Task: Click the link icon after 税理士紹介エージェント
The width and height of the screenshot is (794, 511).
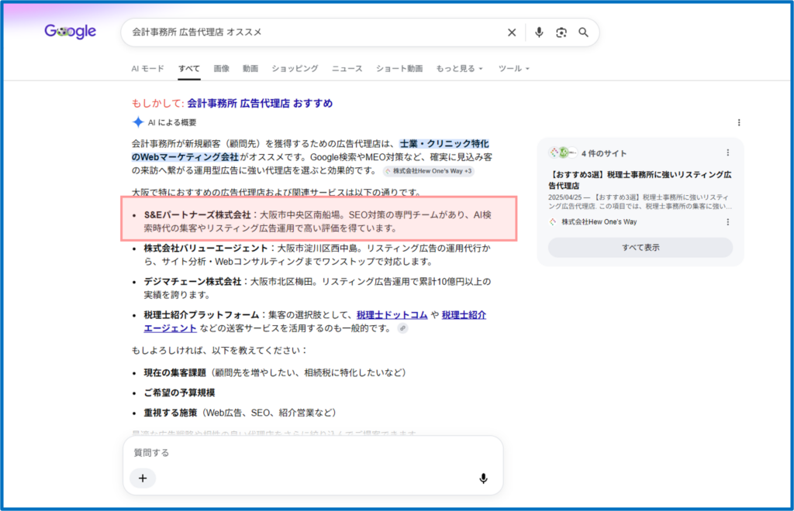Action: [x=402, y=328]
